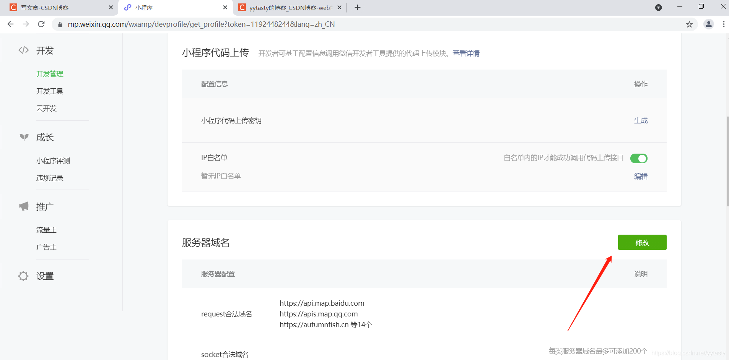The width and height of the screenshot is (729, 360).
Task: Click 编辑 to edit IP whitelist
Action: (x=641, y=176)
